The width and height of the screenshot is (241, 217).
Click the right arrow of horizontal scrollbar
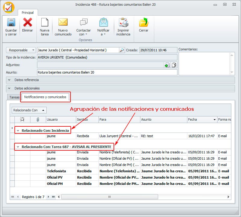click(x=228, y=197)
